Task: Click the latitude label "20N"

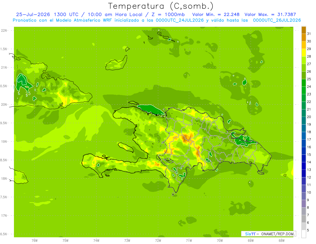Action: click(4, 104)
